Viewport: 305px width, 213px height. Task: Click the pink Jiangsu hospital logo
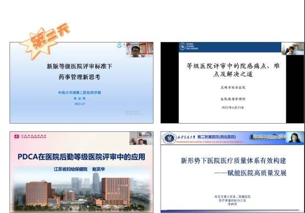17,136
